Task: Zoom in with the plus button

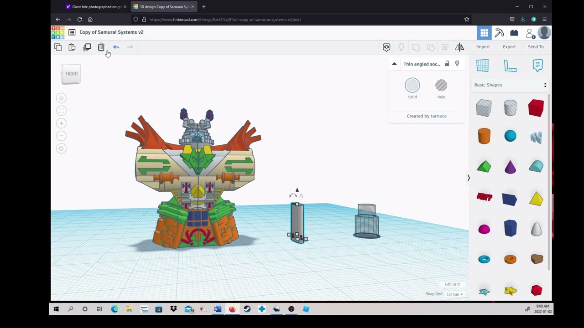Action: point(61,123)
